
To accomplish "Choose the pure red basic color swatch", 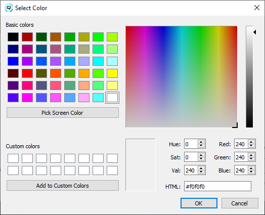I will (x=27, y=73).
